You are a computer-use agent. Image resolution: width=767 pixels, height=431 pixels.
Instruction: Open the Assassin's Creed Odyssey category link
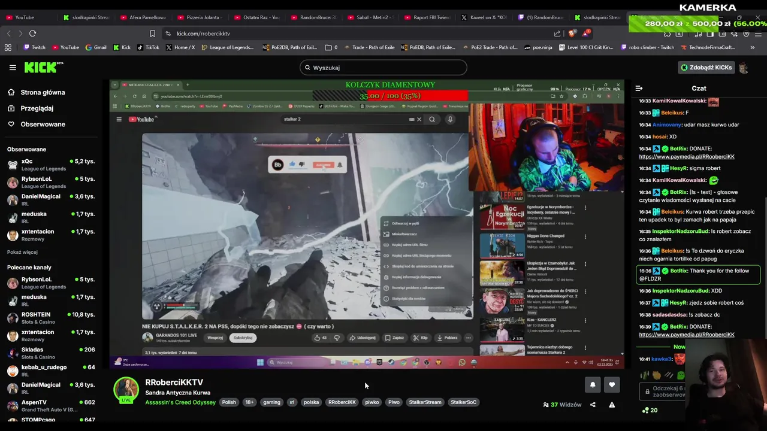[x=180, y=402]
